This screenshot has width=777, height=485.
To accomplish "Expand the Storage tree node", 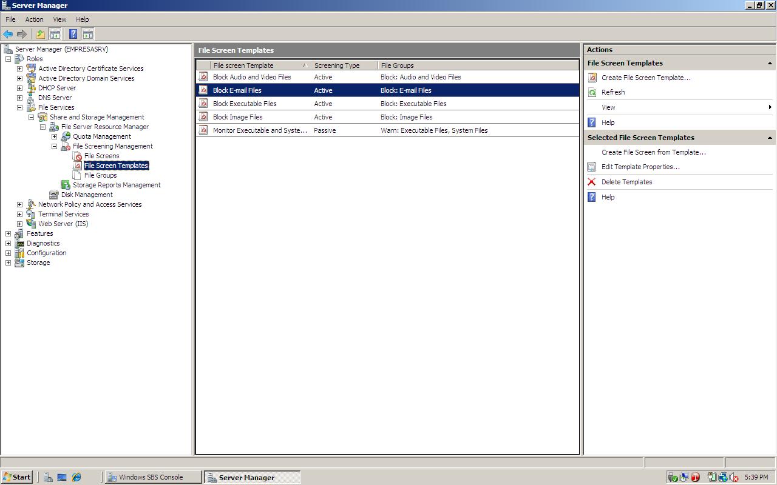I will point(8,263).
